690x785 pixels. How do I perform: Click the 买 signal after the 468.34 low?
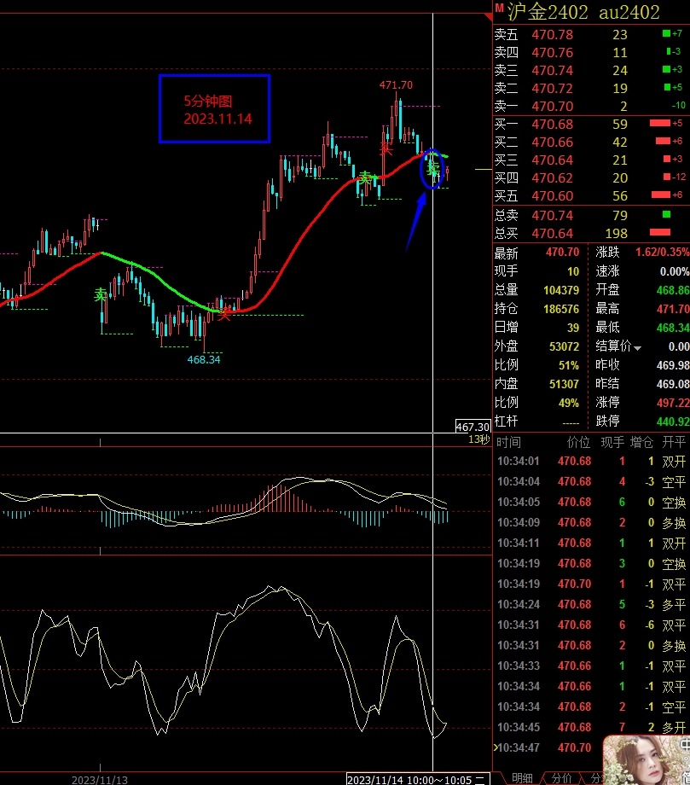click(x=223, y=314)
